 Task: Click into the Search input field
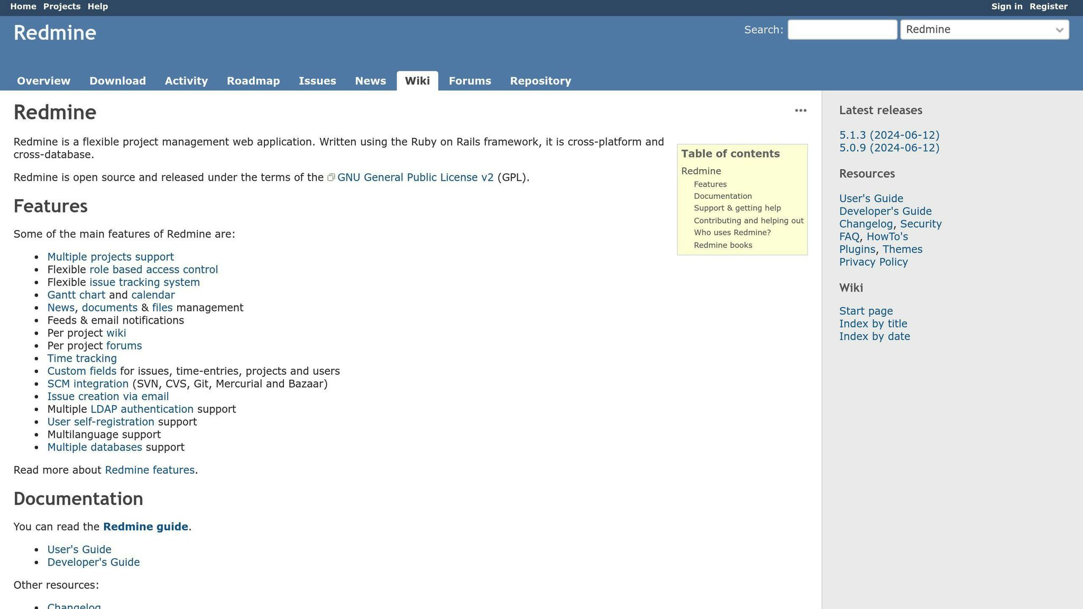[x=841, y=30]
